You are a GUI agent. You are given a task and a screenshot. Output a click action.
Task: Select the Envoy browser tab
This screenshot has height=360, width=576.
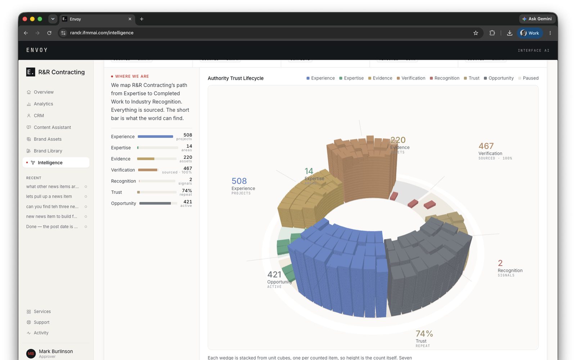pyautogui.click(x=97, y=19)
